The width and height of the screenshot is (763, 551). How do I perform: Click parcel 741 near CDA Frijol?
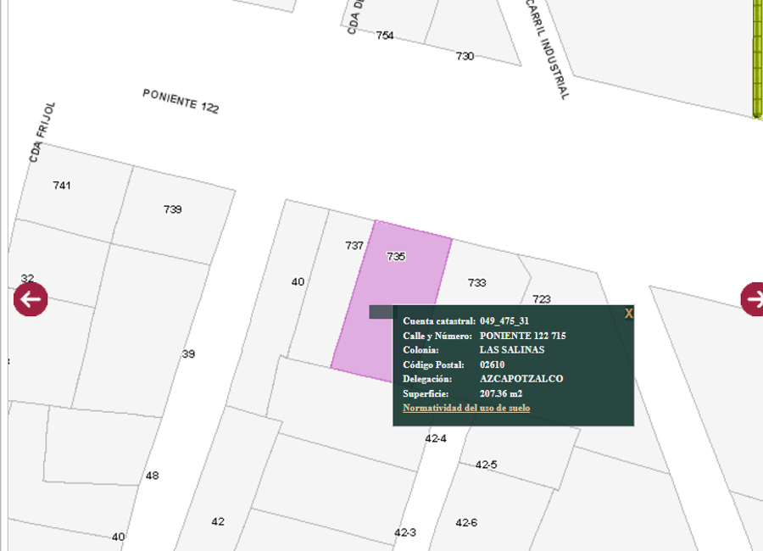[62, 185]
